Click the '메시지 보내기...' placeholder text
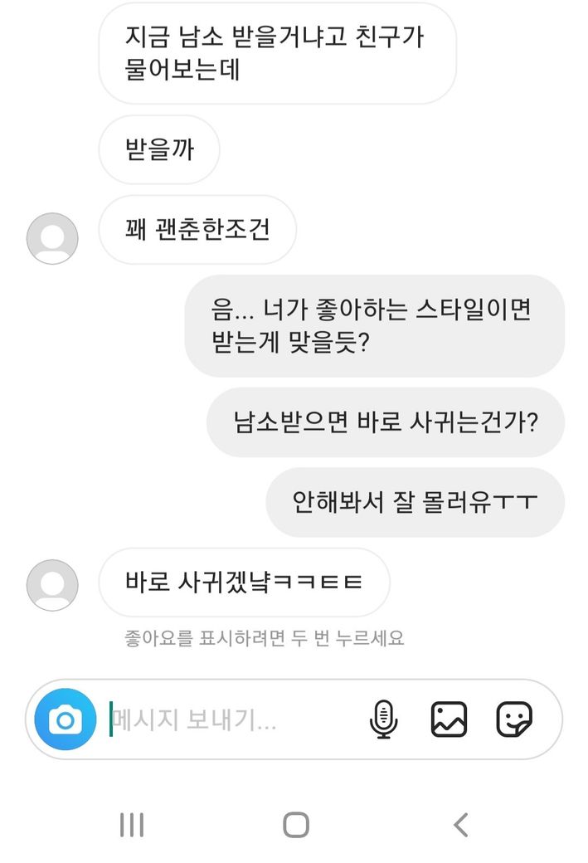 [x=194, y=719]
